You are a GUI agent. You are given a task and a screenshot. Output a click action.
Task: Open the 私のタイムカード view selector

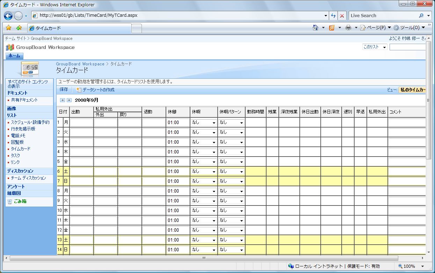click(412, 90)
